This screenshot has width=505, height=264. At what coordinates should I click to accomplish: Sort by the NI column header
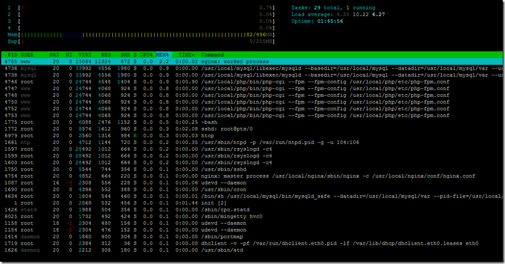point(69,55)
